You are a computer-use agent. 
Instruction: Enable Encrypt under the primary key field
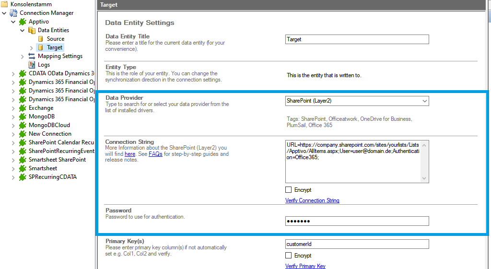(289, 256)
